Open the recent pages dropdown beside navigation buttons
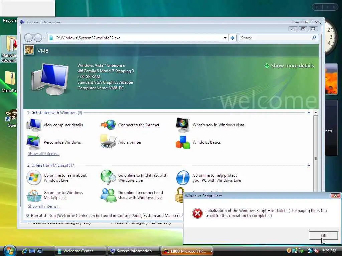This screenshot has height=256, width=342. [x=44, y=38]
